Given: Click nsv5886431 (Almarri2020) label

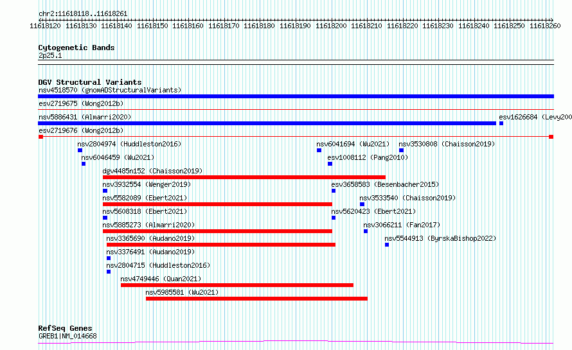Looking at the screenshot, I should point(85,117).
